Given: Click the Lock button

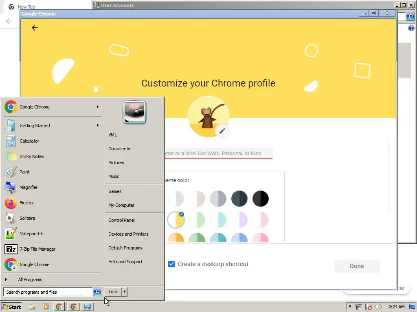Looking at the screenshot, I should [x=113, y=292].
